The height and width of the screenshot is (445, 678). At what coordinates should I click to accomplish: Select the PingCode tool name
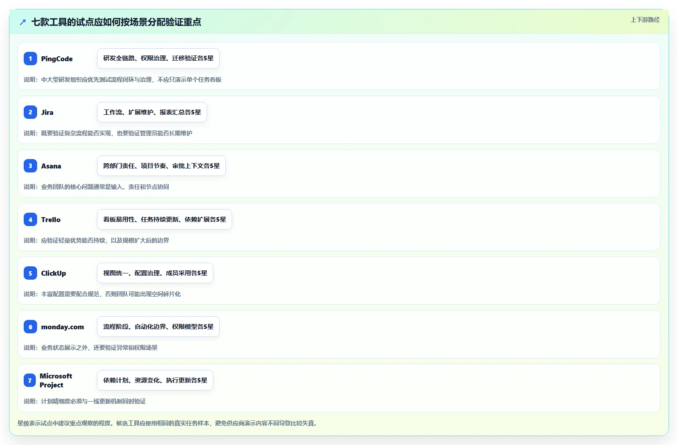(57, 59)
